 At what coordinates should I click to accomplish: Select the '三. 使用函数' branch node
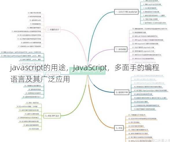[121, 49]
